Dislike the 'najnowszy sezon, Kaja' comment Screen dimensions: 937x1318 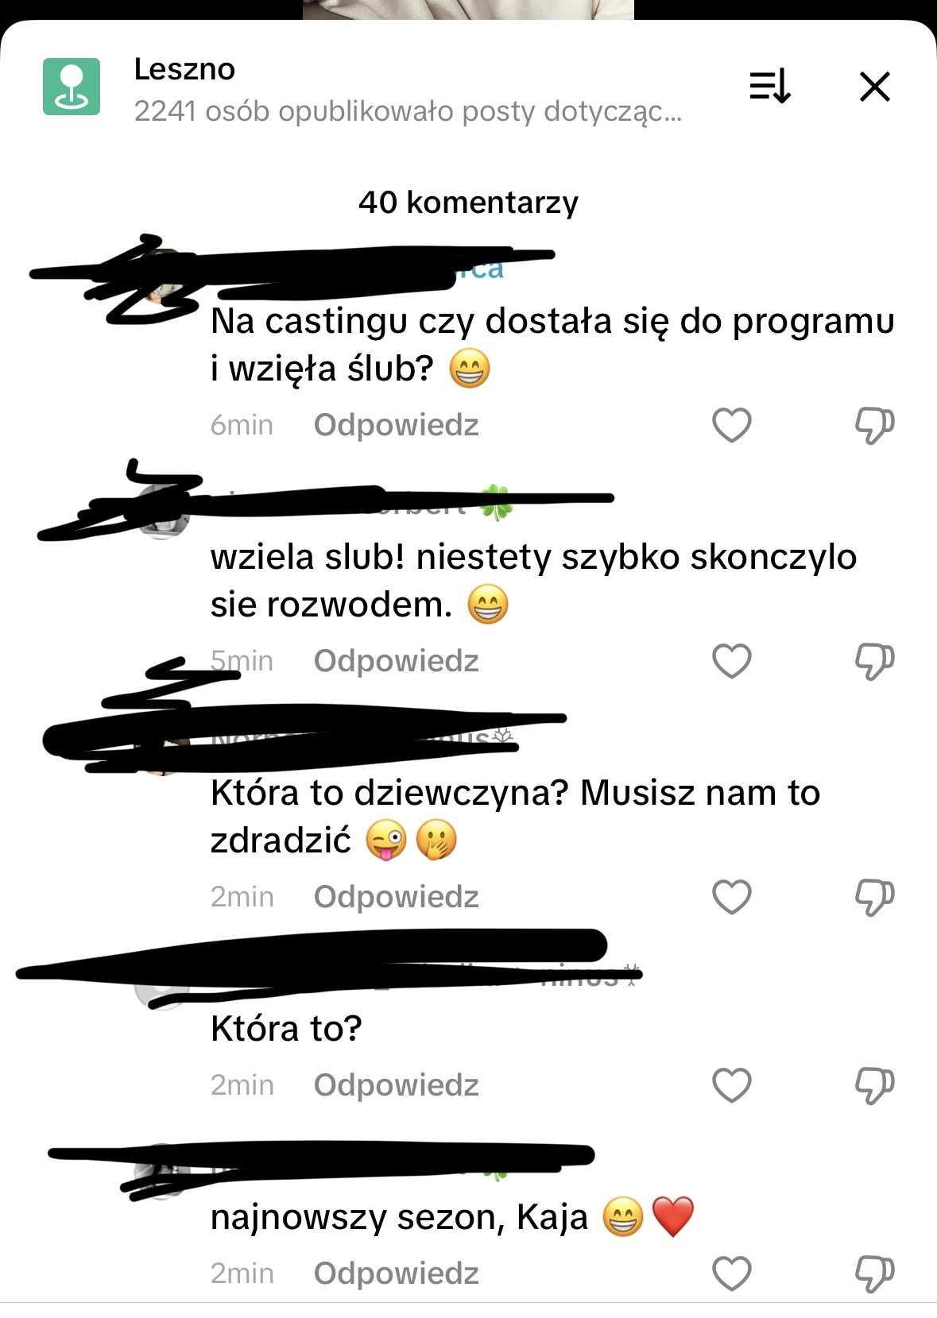pos(874,1274)
